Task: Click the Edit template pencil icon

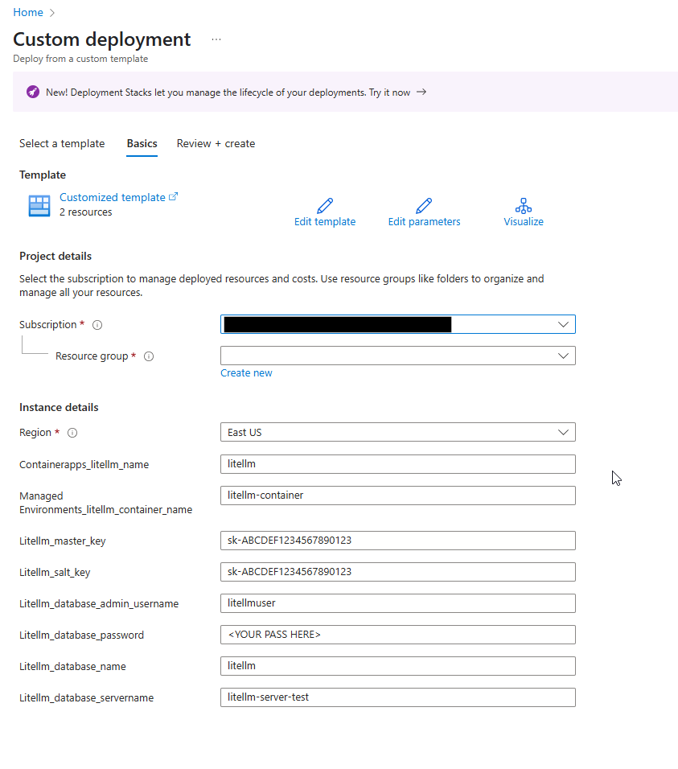Action: tap(325, 205)
